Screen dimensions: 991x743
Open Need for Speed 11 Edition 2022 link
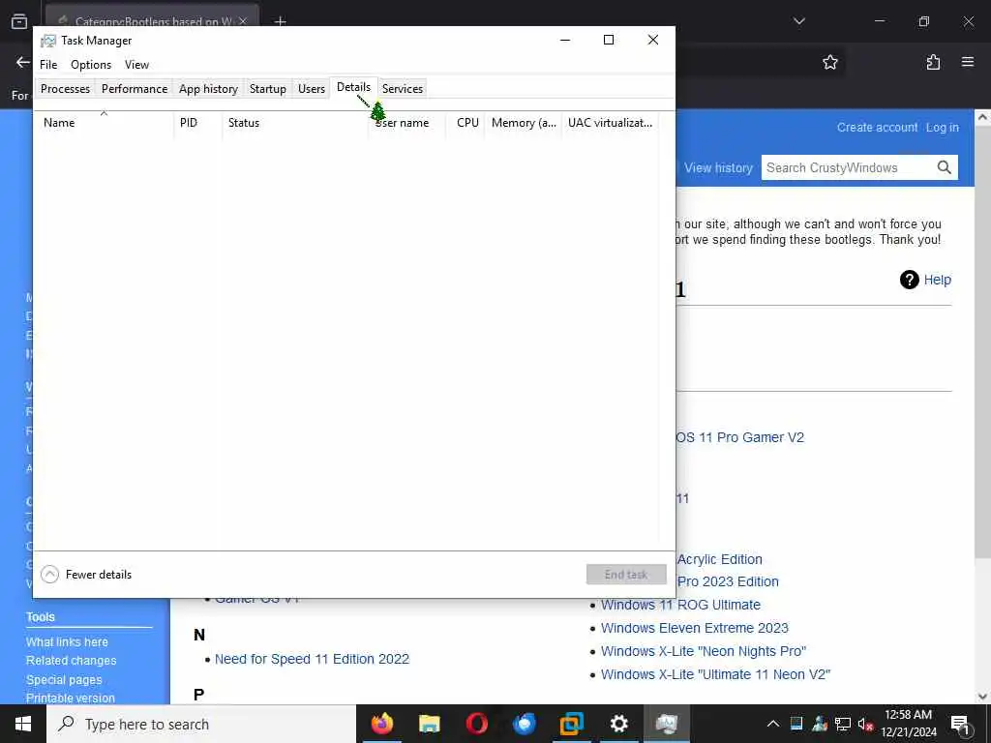pyautogui.click(x=312, y=659)
